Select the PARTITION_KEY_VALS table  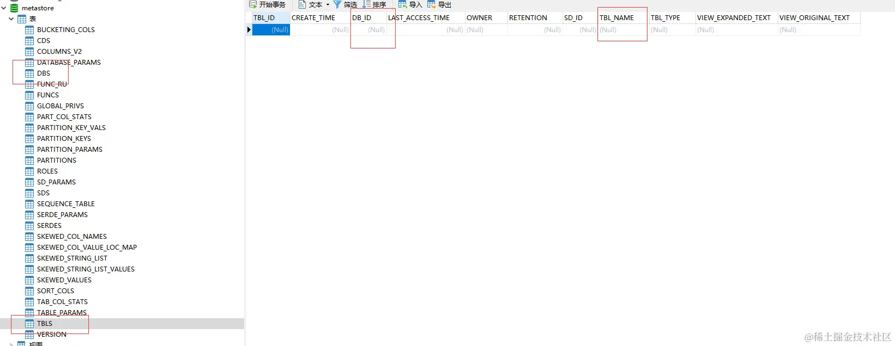(71, 128)
